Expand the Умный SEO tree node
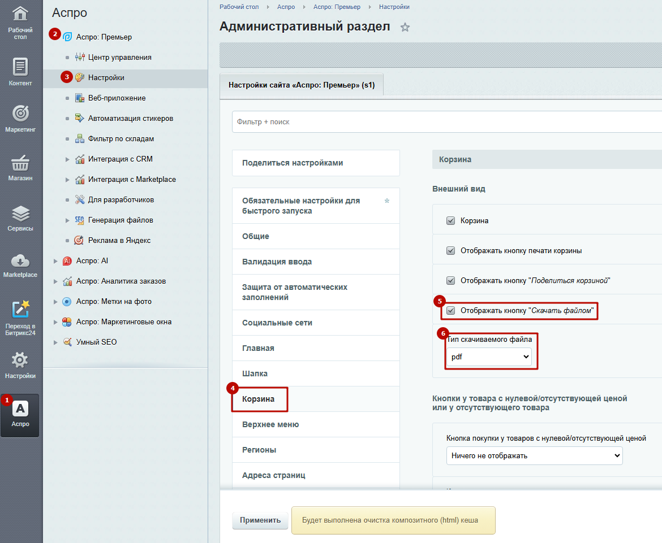Image resolution: width=662 pixels, height=543 pixels. coord(55,342)
